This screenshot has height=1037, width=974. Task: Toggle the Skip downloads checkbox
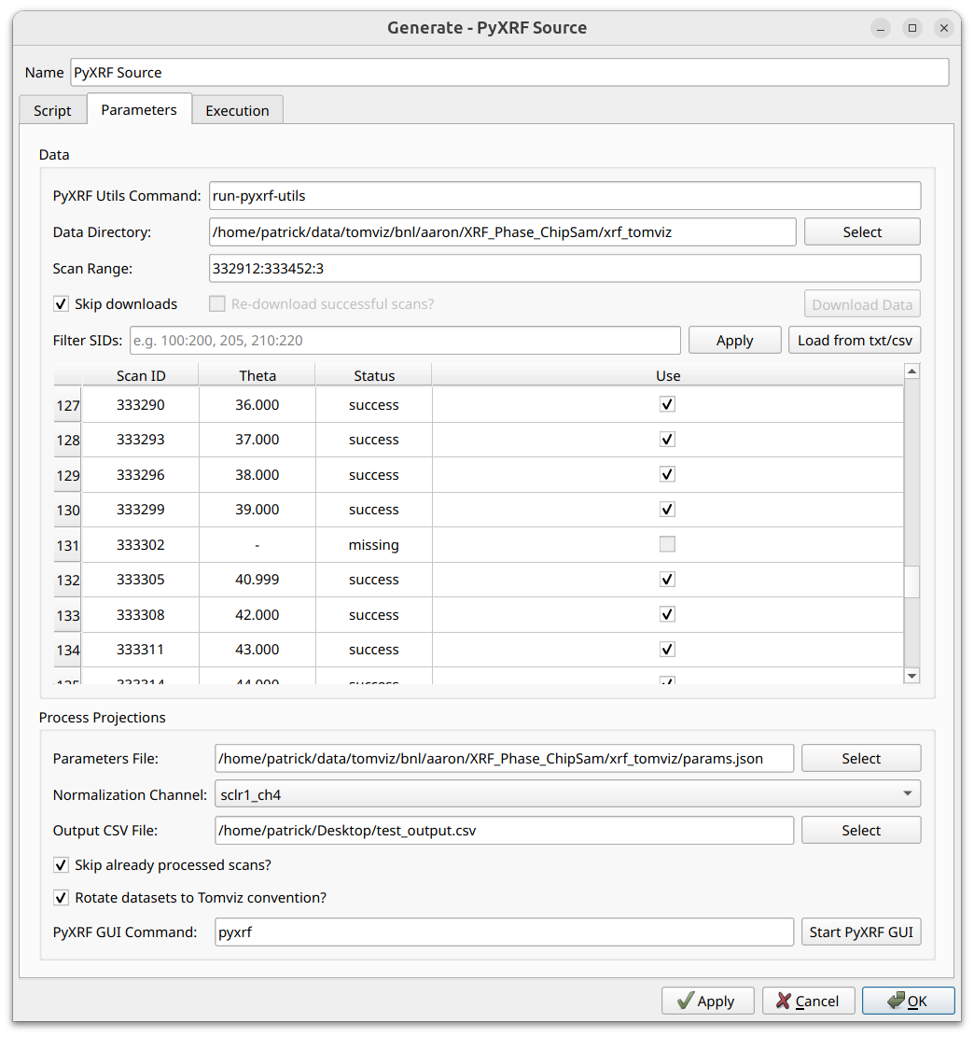(x=61, y=304)
